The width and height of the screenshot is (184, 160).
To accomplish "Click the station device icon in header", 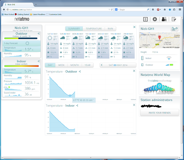I will click(x=146, y=19).
